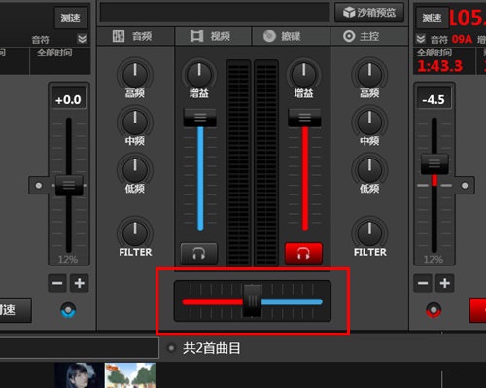Viewport: 486px width, 388px height.
Task: Click the search field above the thumbnails
Action: [x=79, y=348]
